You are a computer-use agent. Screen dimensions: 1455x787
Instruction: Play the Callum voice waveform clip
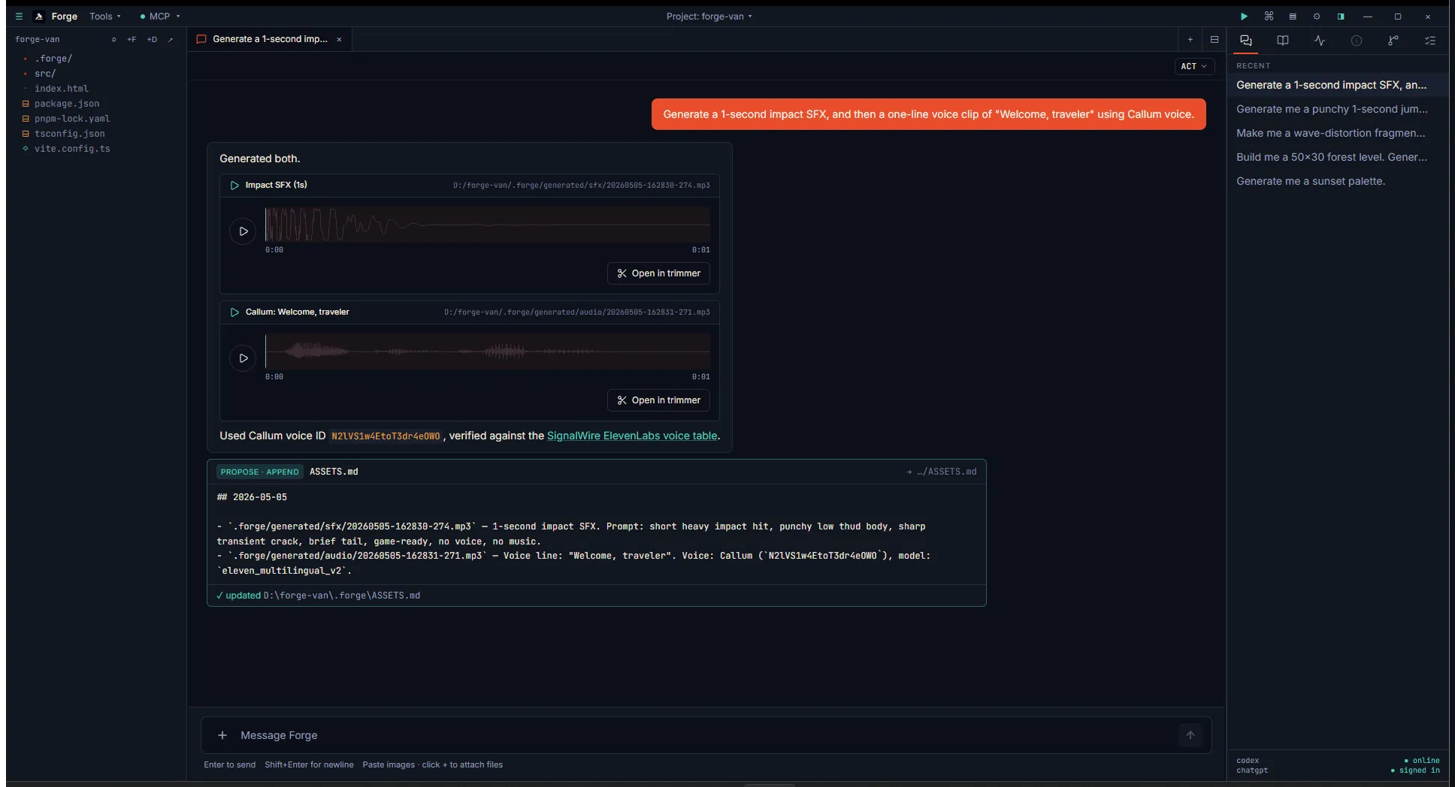(x=243, y=358)
